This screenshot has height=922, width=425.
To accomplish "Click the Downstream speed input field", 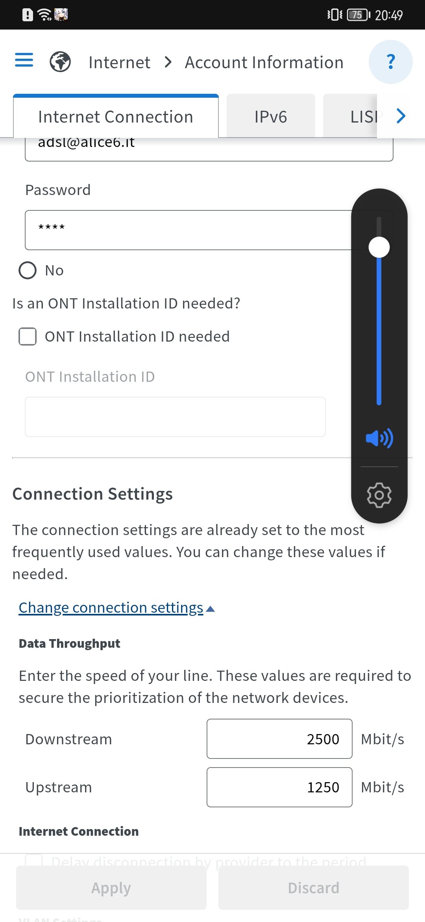I will pyautogui.click(x=279, y=739).
